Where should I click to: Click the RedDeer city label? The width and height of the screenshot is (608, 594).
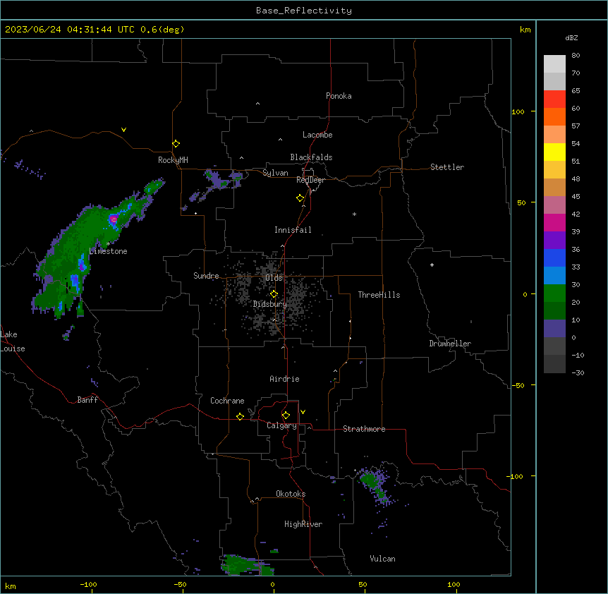pos(310,180)
